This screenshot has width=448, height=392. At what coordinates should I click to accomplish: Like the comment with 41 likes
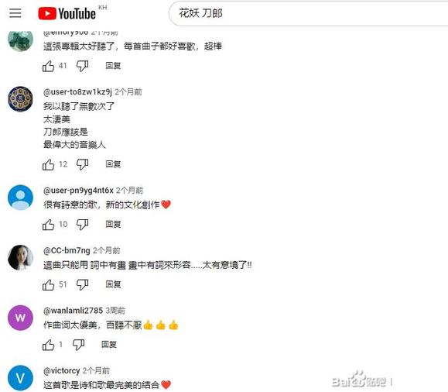[48, 66]
